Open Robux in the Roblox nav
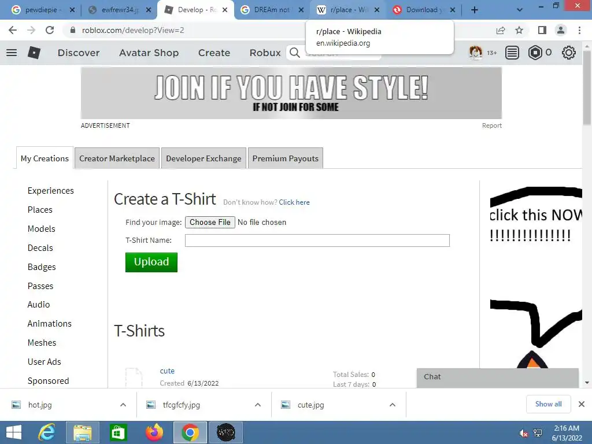592x444 pixels. coord(265,53)
